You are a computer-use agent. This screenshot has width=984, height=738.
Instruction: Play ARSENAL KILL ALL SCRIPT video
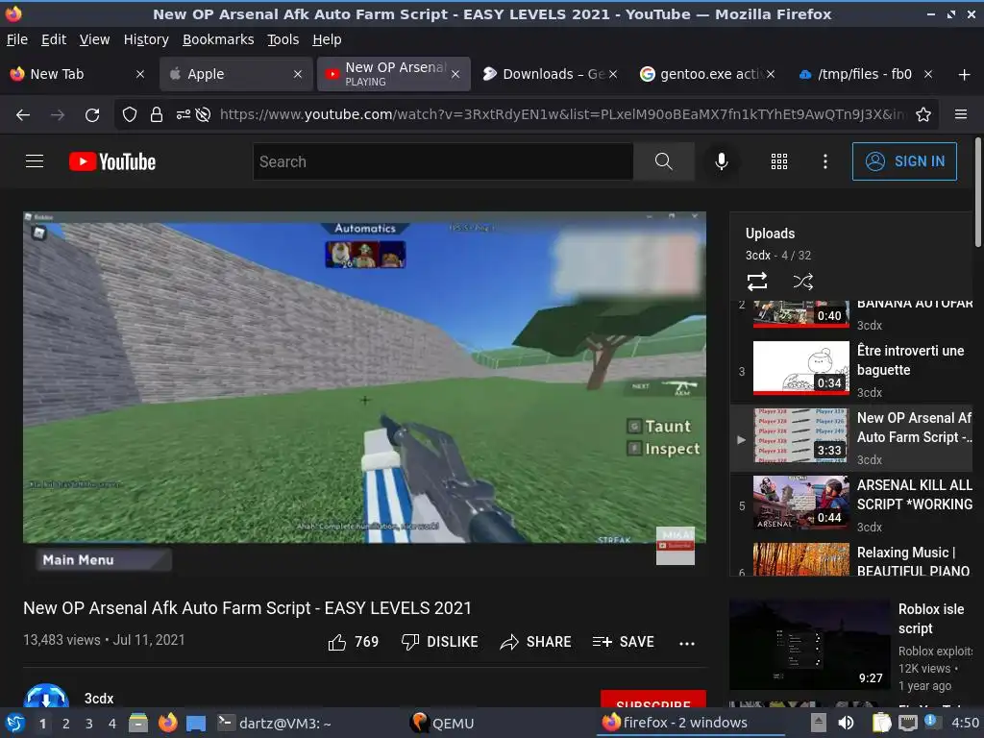[x=851, y=504]
